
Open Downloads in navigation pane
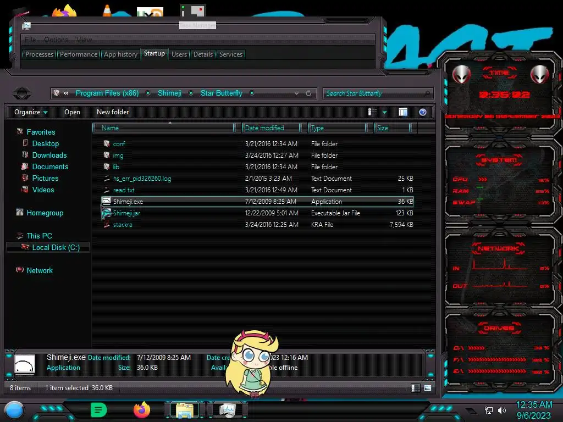[49, 155]
